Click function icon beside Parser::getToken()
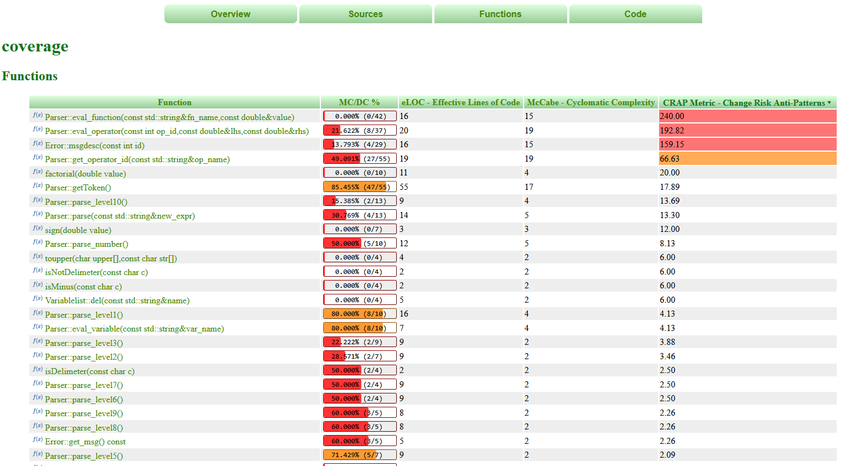 point(37,186)
